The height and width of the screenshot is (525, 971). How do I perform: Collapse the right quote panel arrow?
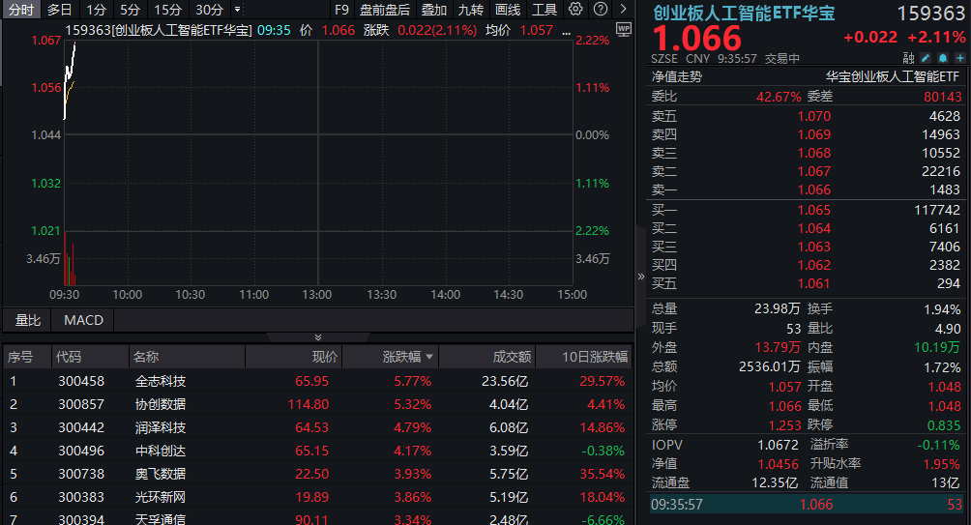point(641,277)
